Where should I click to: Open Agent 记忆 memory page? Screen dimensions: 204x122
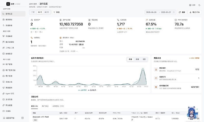pyautogui.click(x=13, y=94)
